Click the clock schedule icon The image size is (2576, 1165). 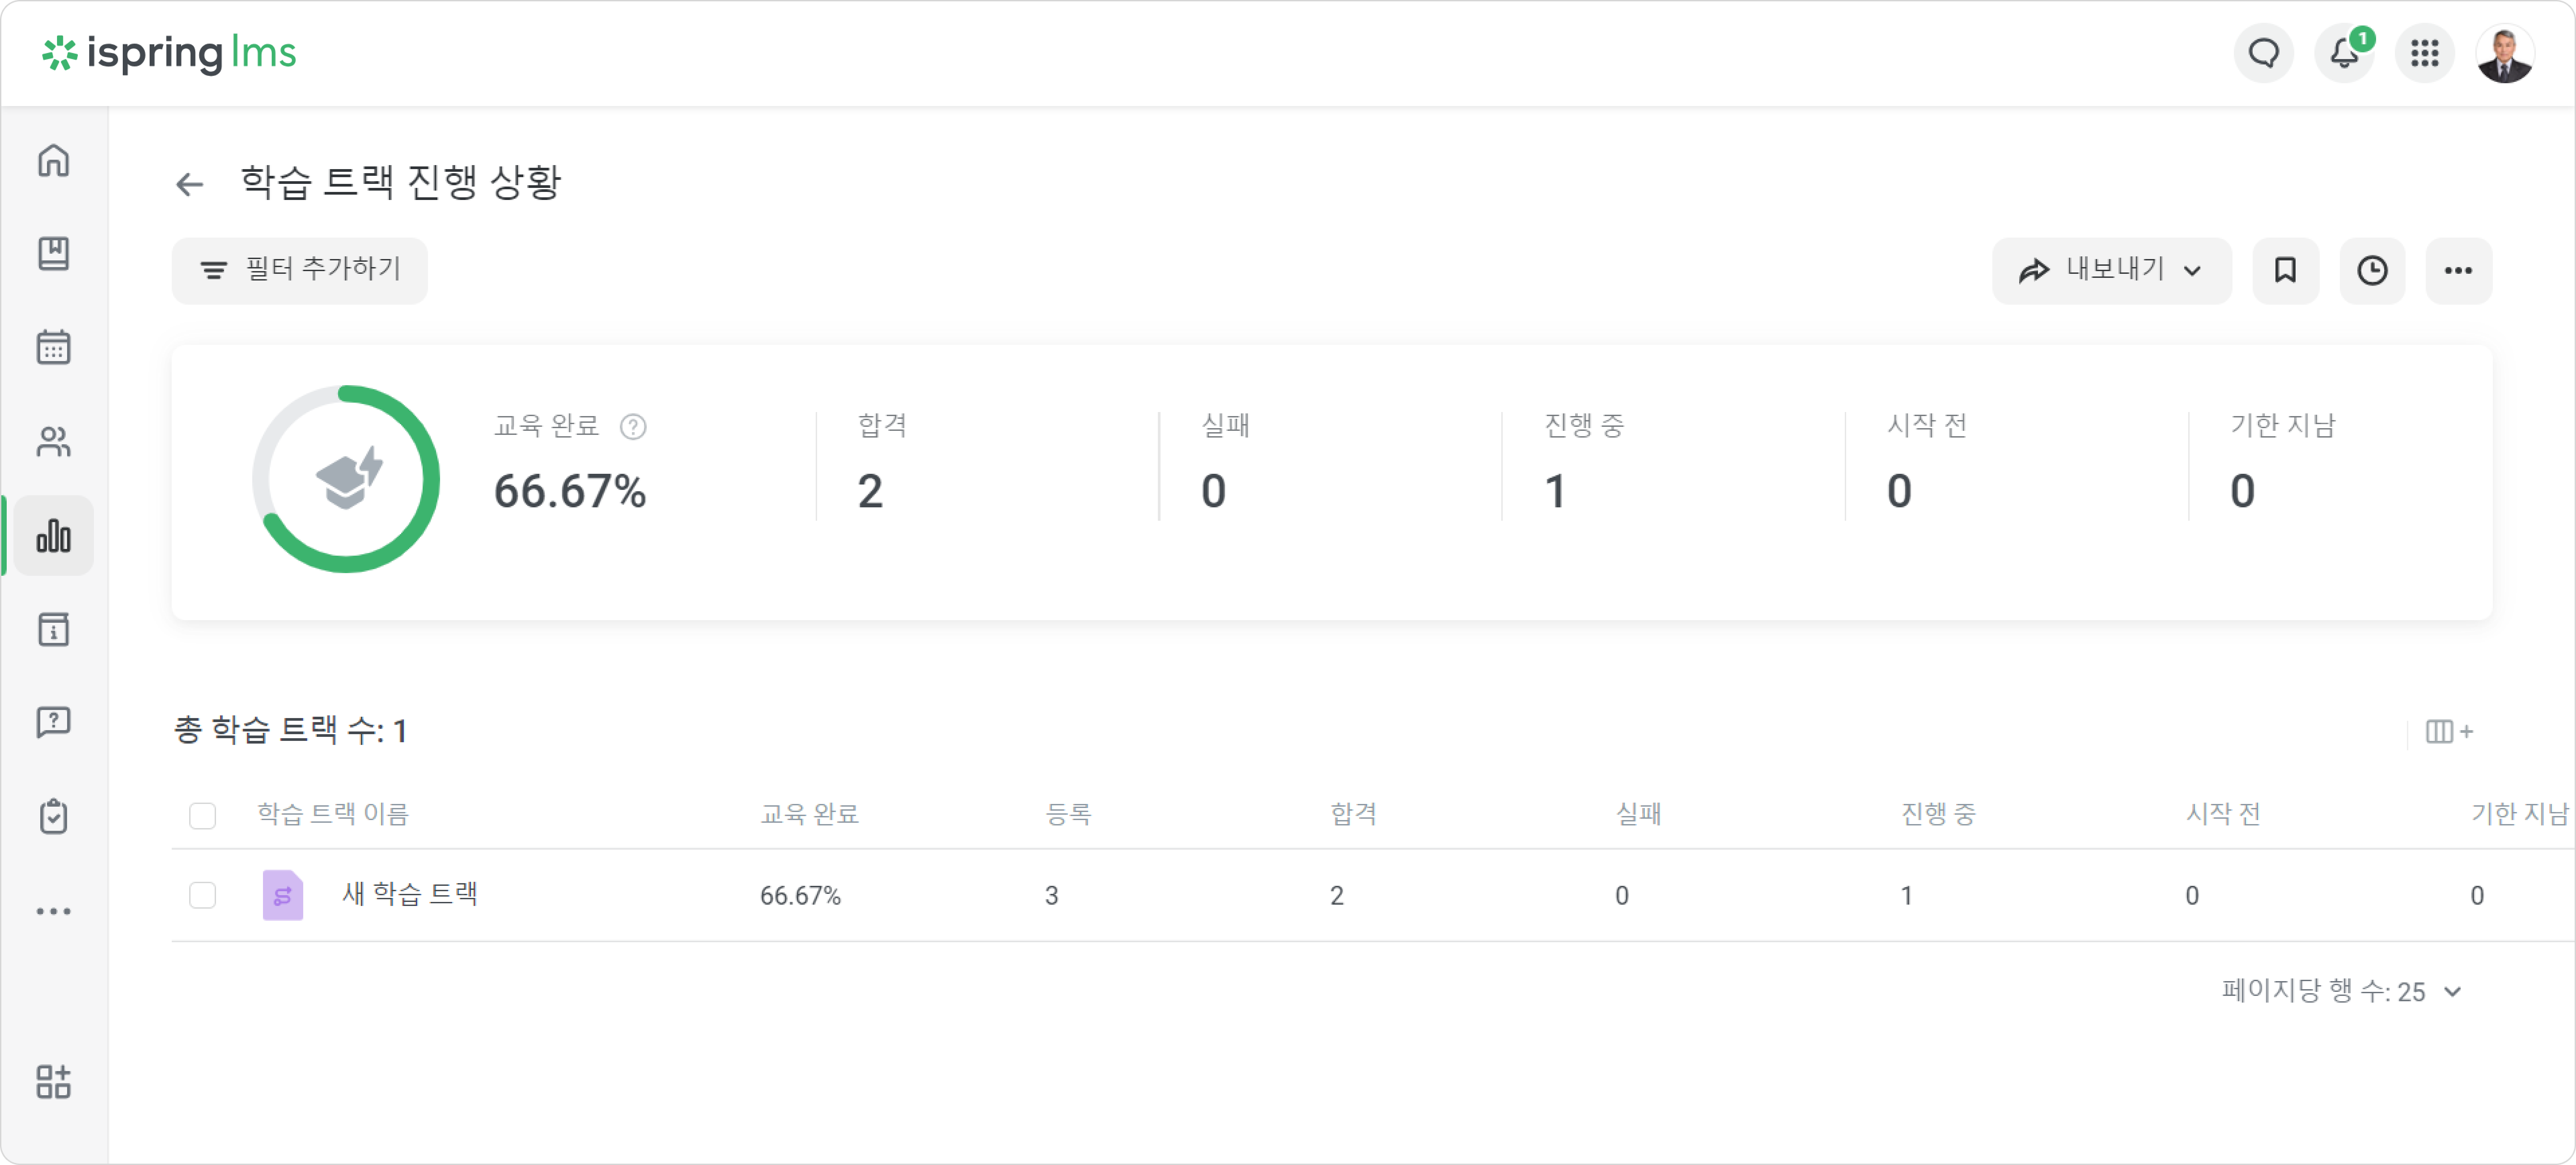(2372, 270)
